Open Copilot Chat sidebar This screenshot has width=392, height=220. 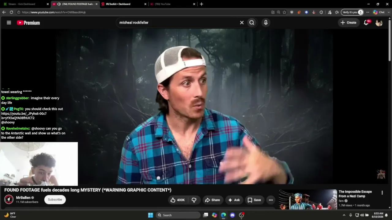pyautogui.click(x=379, y=12)
